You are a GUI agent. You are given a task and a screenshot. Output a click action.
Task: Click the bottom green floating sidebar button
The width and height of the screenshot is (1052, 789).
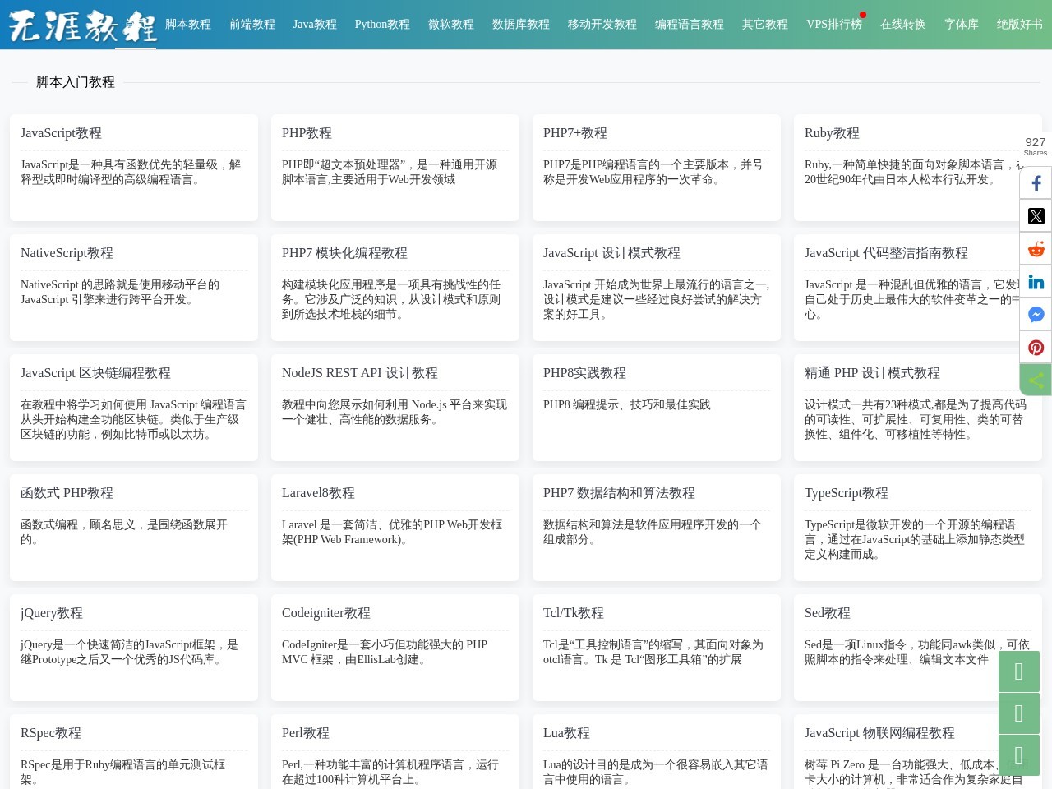coord(1019,755)
